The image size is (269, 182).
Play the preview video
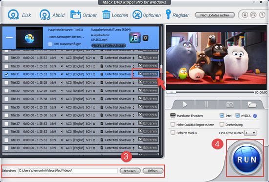click(x=185, y=104)
